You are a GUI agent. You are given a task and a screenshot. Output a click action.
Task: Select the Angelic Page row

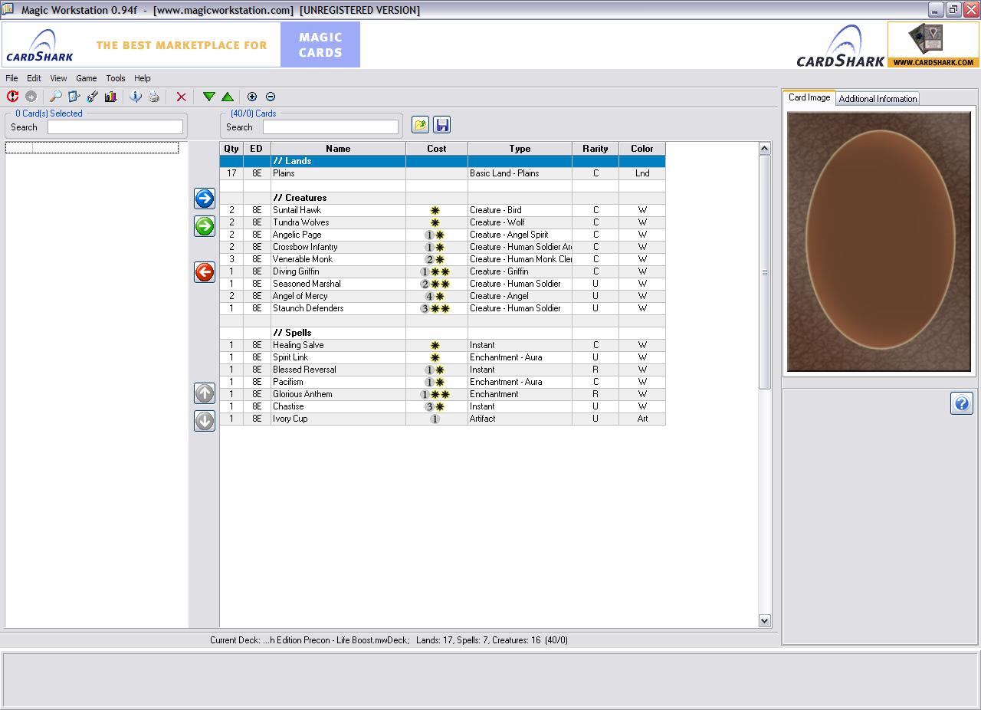click(x=442, y=235)
